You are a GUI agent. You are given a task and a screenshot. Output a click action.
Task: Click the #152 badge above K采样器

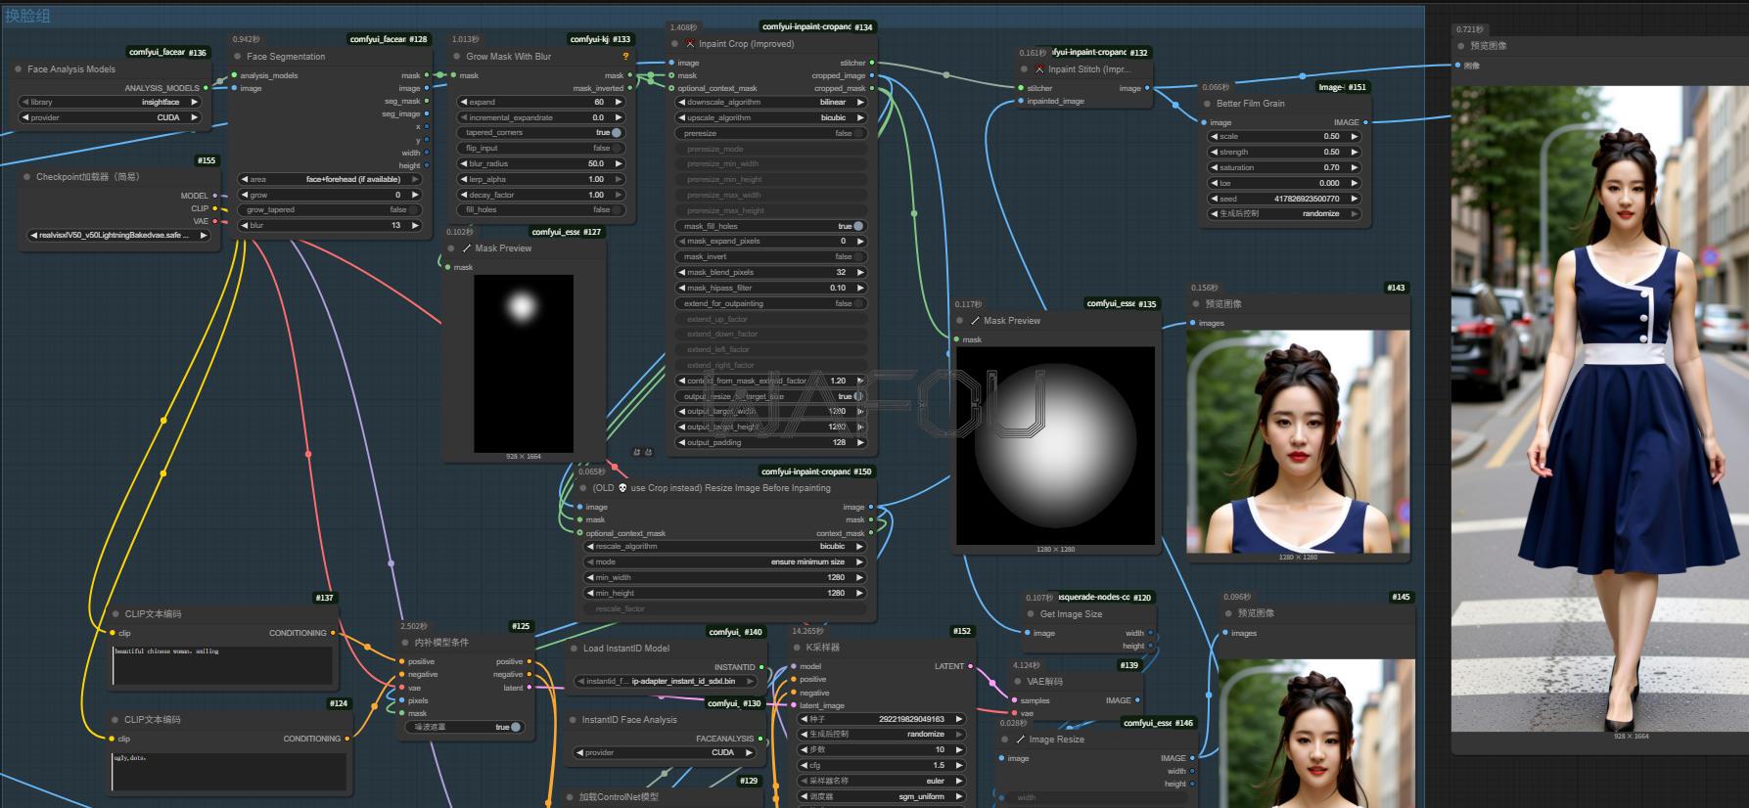click(962, 631)
